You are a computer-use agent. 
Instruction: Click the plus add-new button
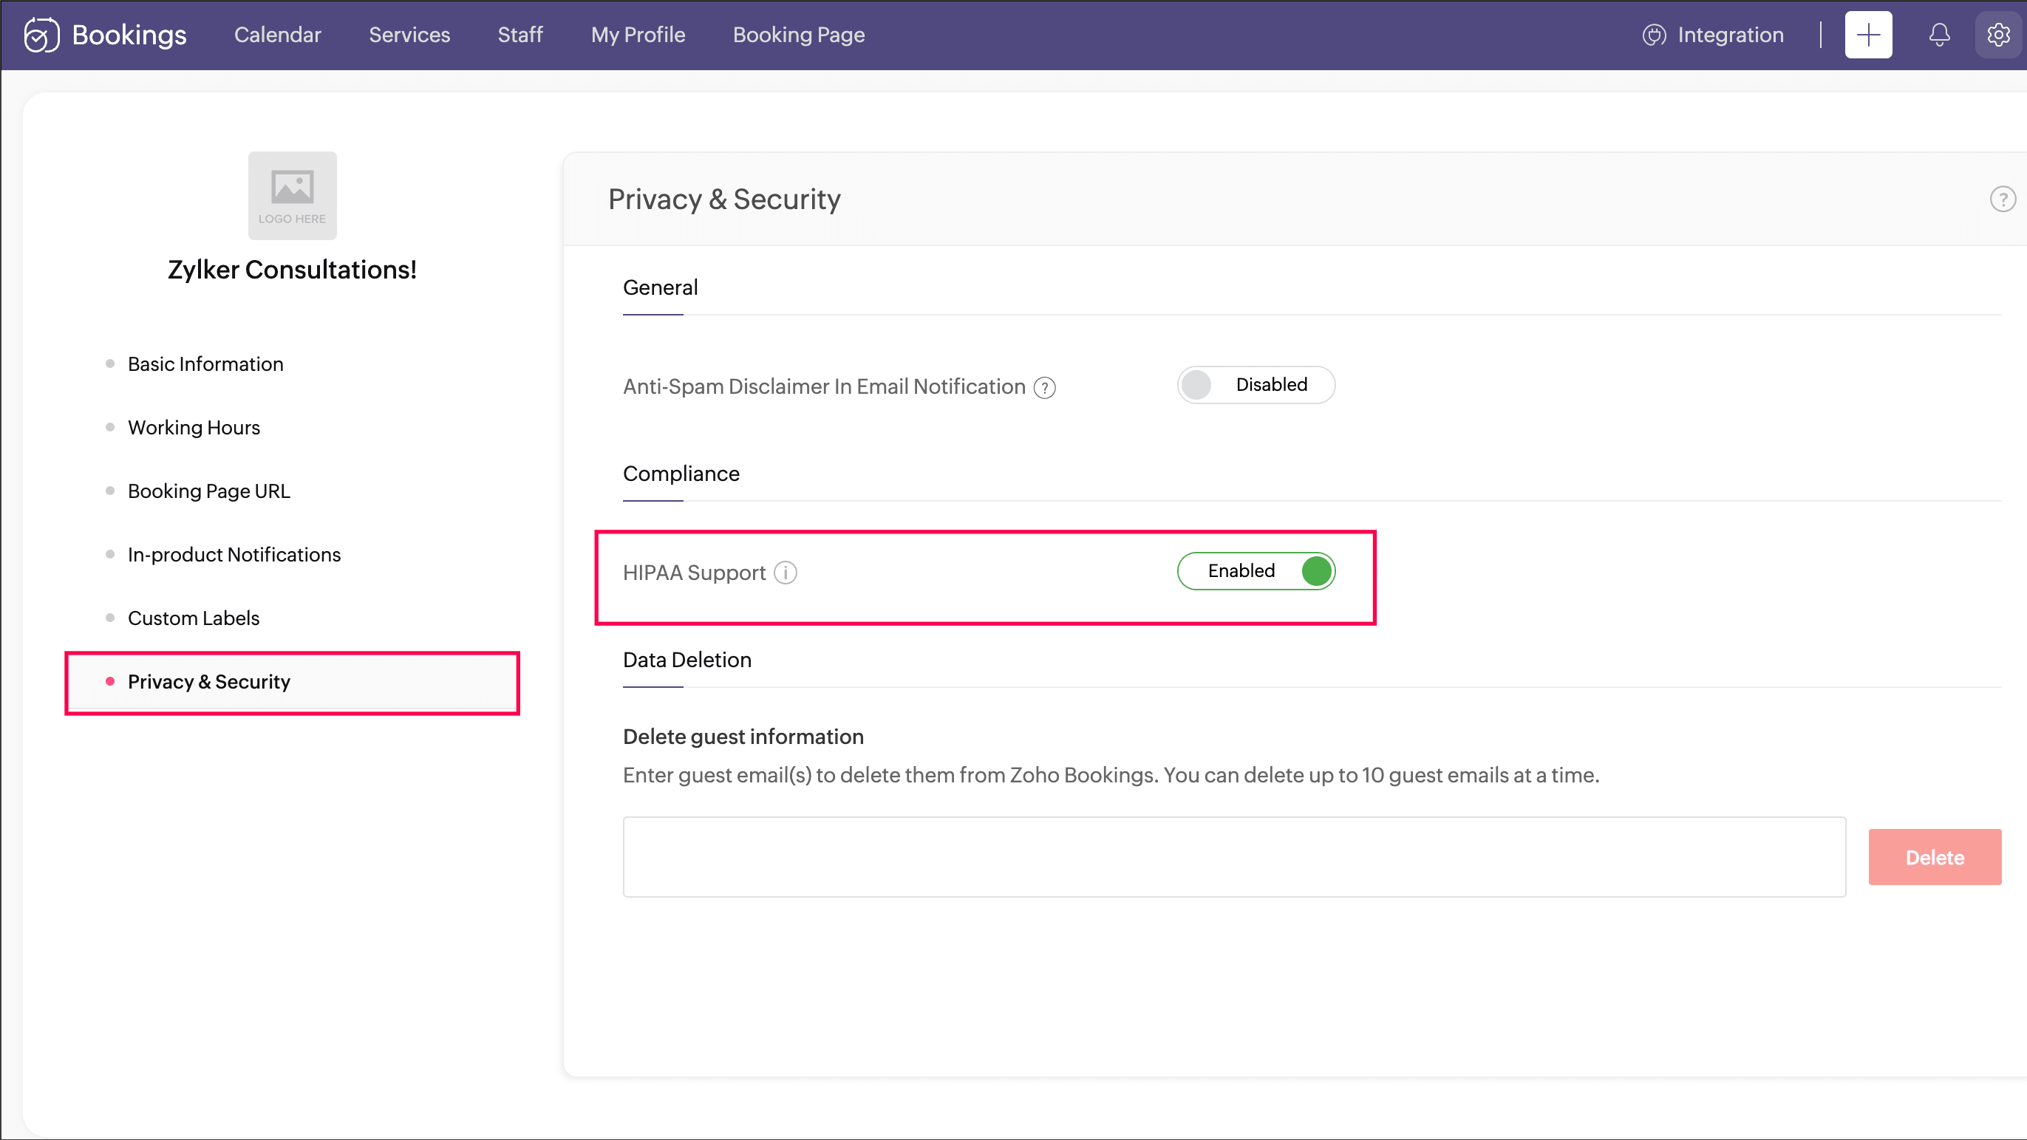[x=1868, y=35]
